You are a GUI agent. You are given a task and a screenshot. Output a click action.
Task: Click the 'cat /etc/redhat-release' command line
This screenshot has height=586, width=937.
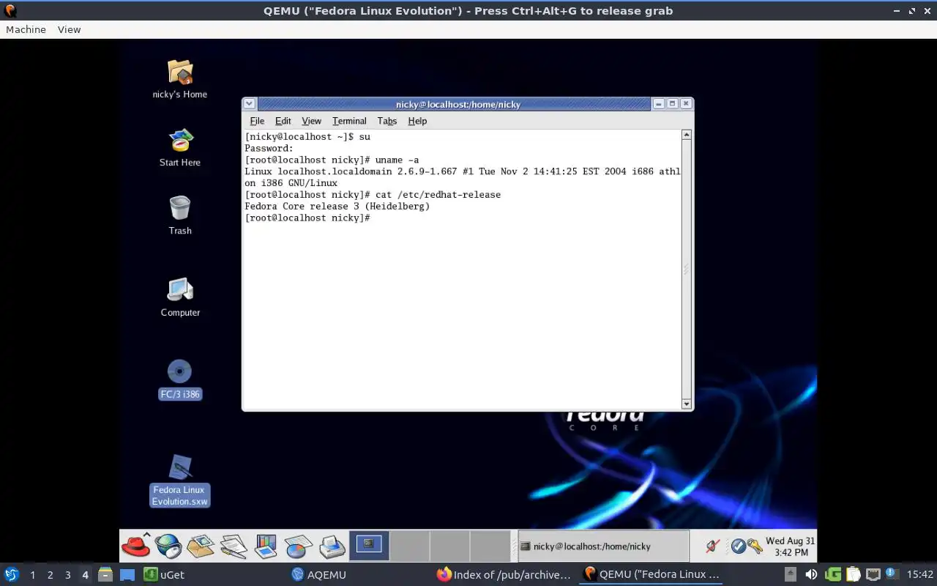[438, 195]
